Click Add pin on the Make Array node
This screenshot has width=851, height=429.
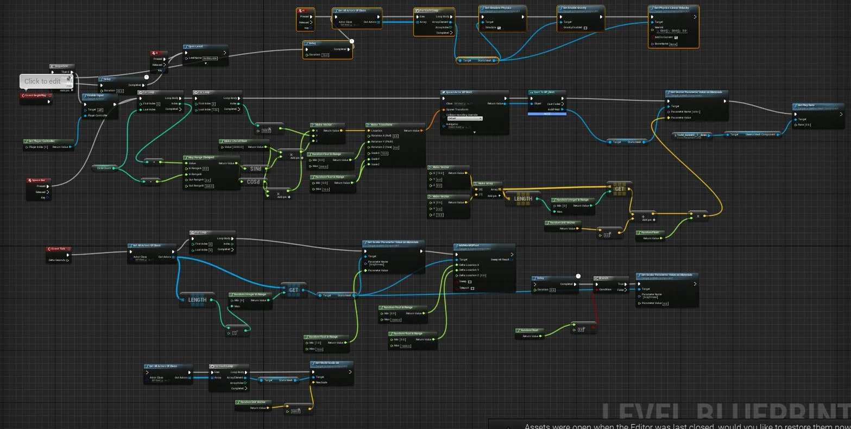click(x=494, y=195)
